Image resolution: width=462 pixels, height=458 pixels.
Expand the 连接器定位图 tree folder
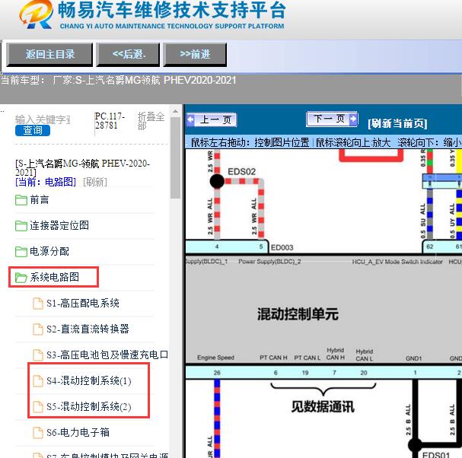tap(59, 226)
